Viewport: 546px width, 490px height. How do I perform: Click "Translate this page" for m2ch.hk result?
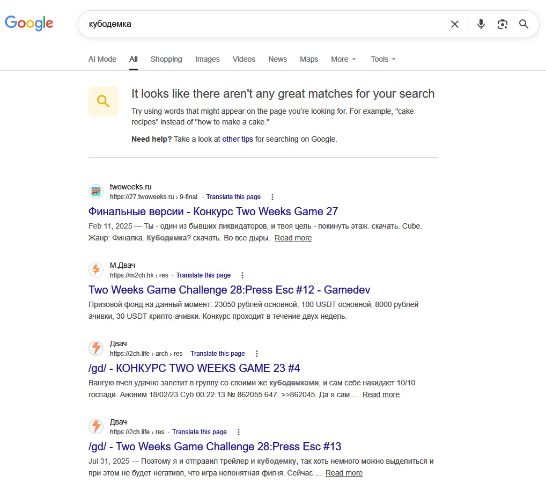click(x=203, y=275)
